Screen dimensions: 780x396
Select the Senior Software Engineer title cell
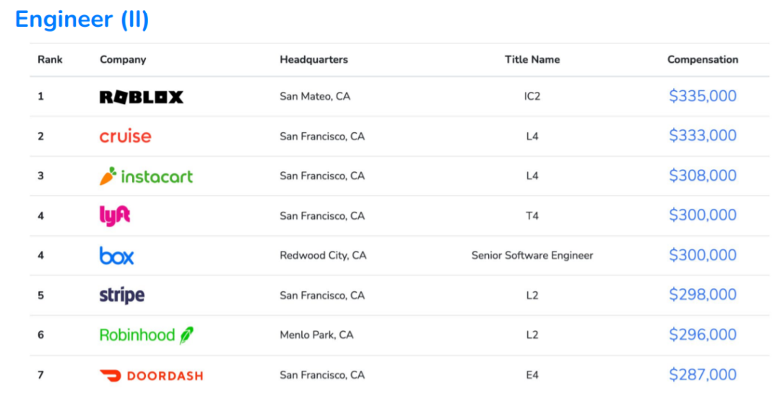pyautogui.click(x=532, y=255)
